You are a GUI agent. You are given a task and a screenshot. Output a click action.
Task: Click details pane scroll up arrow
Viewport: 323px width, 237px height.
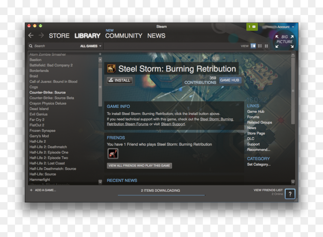pyautogui.click(x=293, y=55)
